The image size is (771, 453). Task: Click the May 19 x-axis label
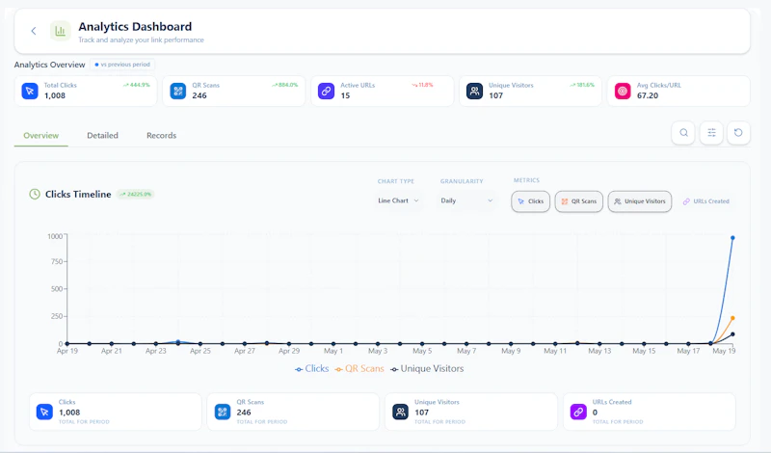click(x=724, y=351)
